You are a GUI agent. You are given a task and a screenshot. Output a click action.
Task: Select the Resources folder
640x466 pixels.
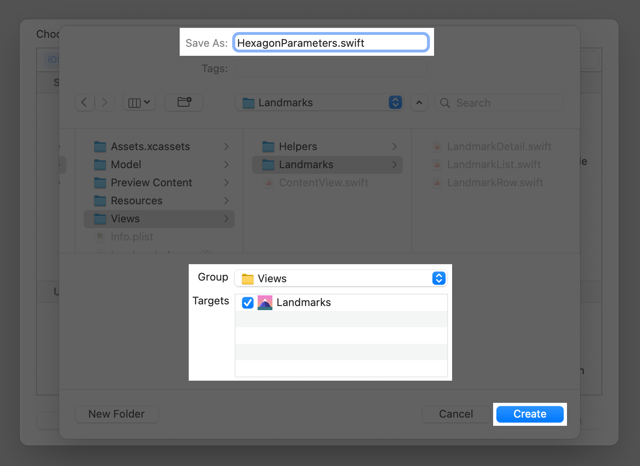[137, 201]
